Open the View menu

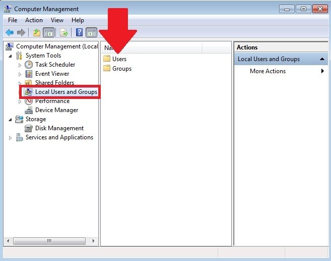(57, 20)
